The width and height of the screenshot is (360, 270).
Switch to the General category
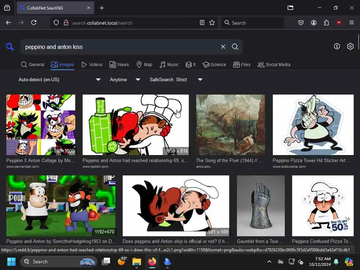click(32, 65)
